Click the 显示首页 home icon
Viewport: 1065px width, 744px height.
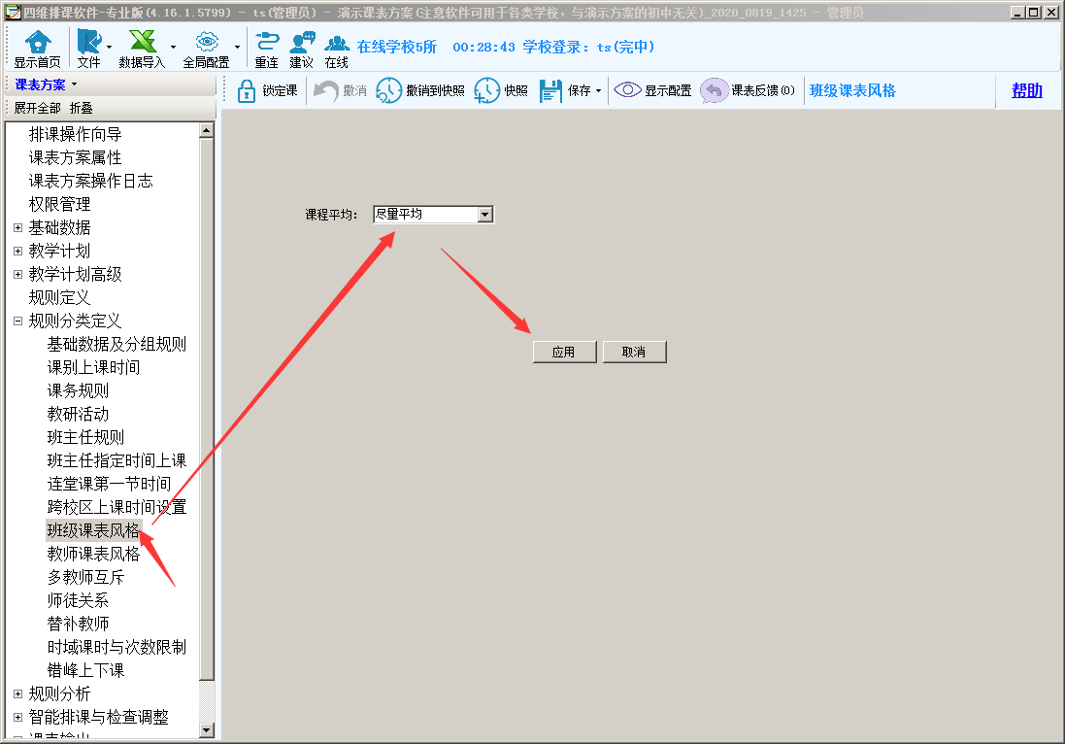(37, 43)
